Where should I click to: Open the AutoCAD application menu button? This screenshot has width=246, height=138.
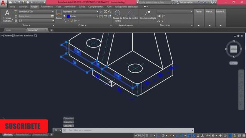3,3
